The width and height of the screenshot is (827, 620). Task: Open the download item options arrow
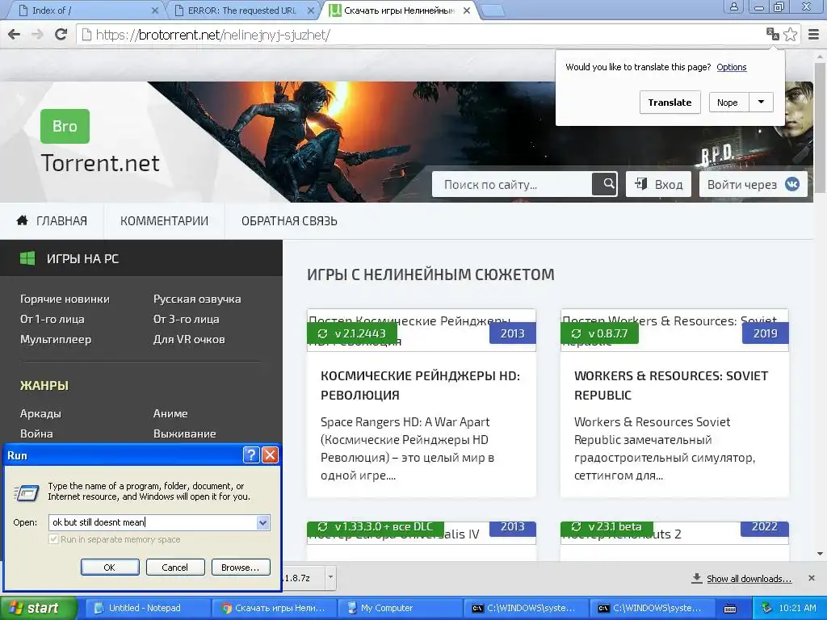[x=330, y=577]
